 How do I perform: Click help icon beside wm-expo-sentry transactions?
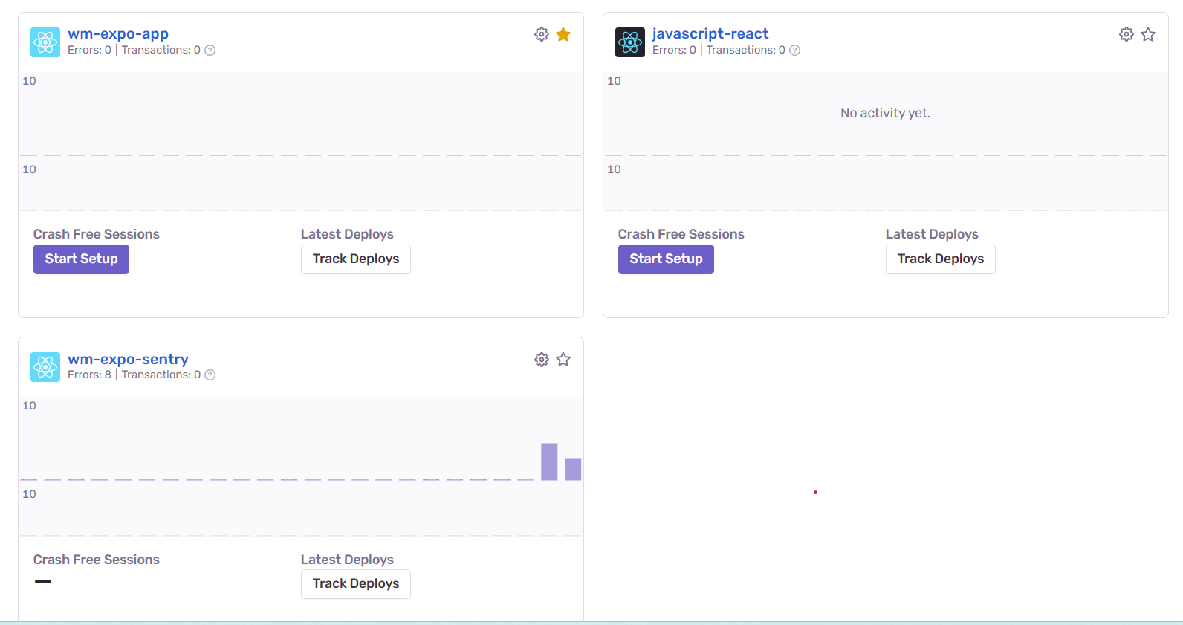(210, 375)
